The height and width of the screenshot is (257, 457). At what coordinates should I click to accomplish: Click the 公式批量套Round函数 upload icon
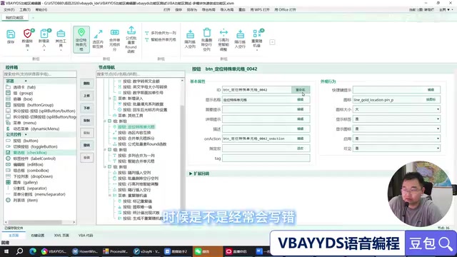(x=131, y=30)
